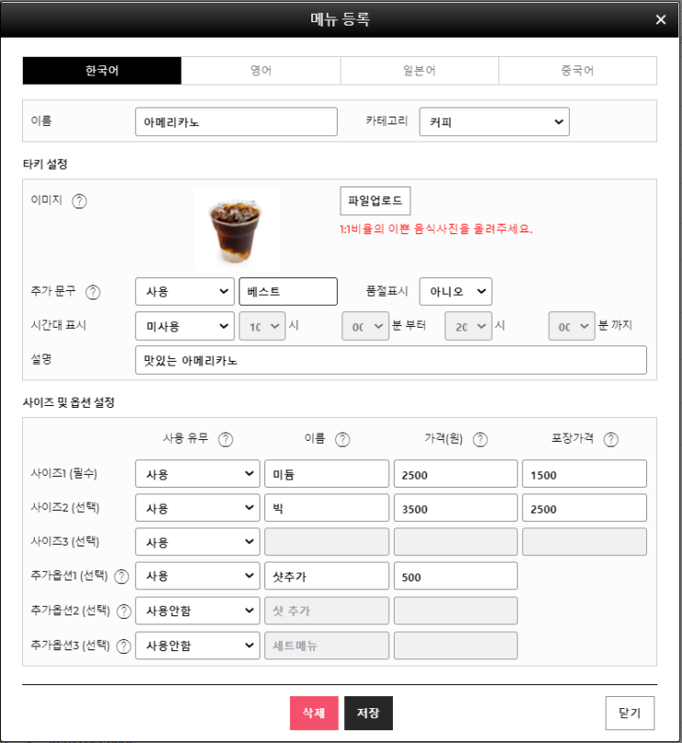The width and height of the screenshot is (682, 743).
Task: Close the 메뉴 등록 dialog with X
Action: [661, 19]
